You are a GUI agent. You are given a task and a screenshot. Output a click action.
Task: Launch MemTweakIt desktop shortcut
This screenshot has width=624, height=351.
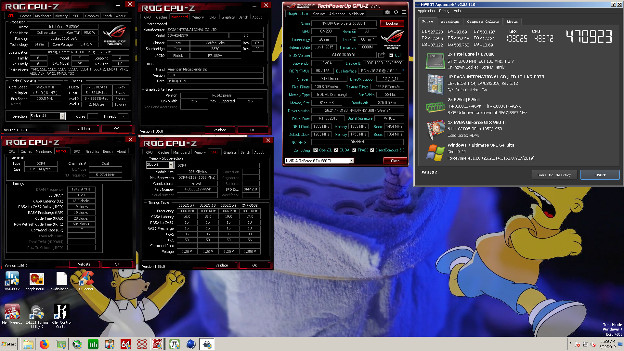12,314
